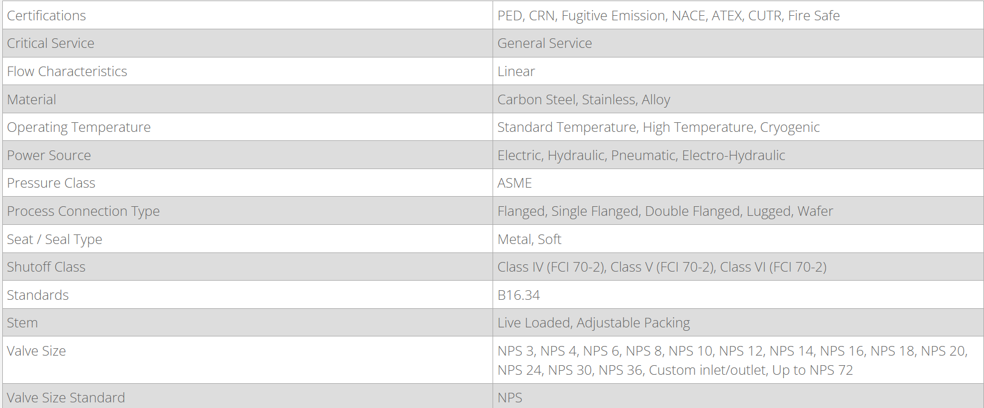This screenshot has width=984, height=408.
Task: Click the Seat / Seal Type label
Action: coord(55,240)
